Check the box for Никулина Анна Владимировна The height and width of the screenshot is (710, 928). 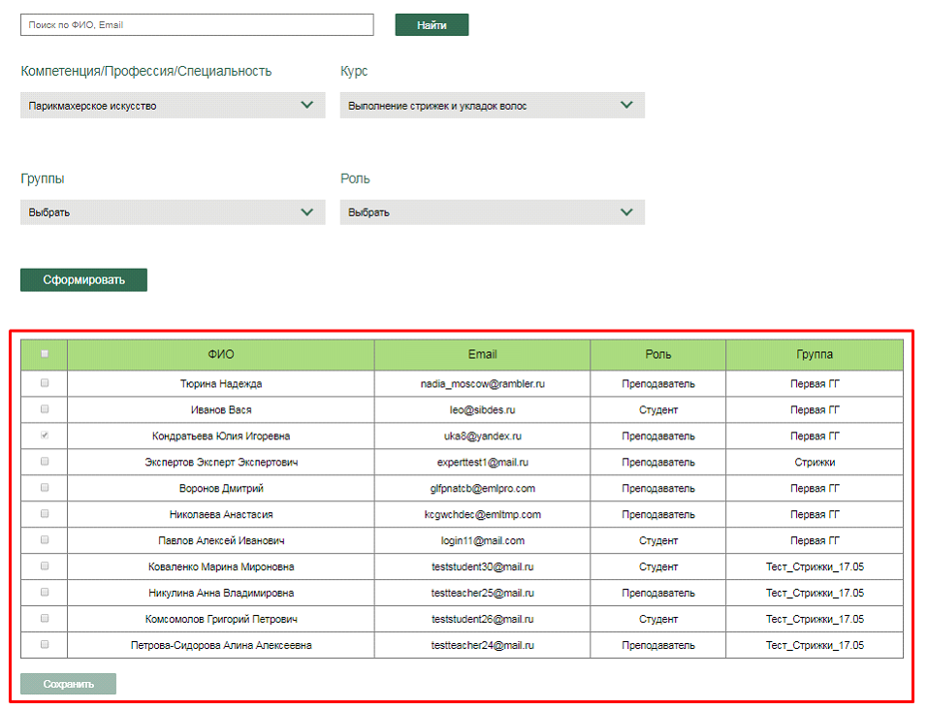[45, 593]
